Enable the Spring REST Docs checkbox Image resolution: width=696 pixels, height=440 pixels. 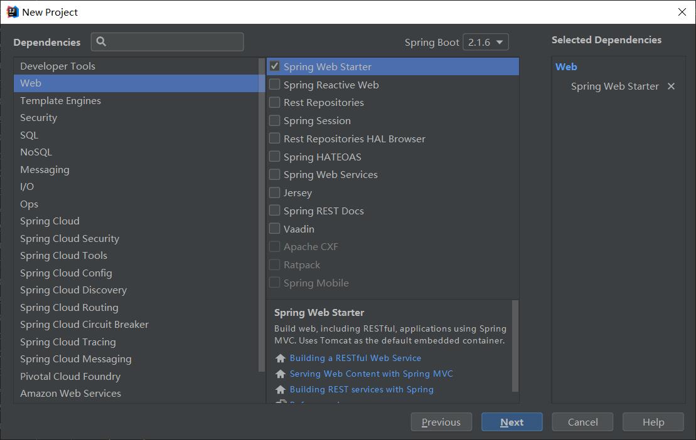tap(275, 211)
